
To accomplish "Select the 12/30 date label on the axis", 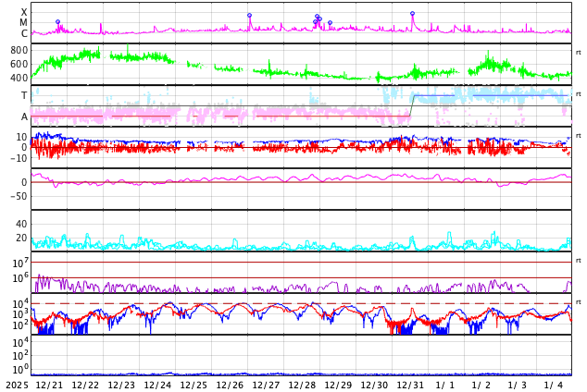I will coord(374,385).
